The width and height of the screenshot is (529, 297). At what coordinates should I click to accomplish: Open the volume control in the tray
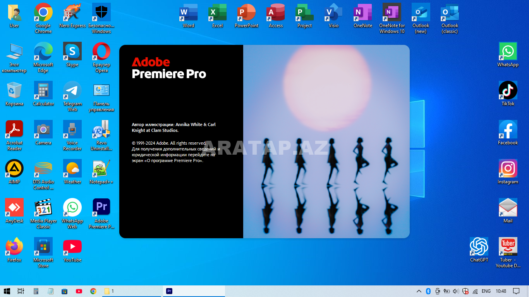pos(456,291)
